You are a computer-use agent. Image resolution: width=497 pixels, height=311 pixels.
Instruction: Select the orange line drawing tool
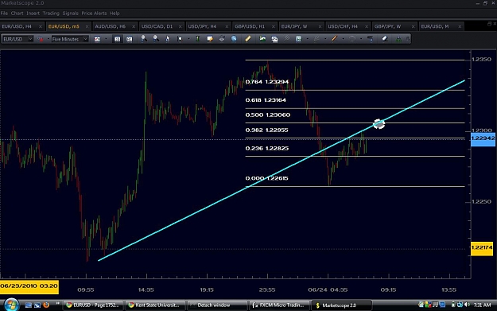point(334,39)
